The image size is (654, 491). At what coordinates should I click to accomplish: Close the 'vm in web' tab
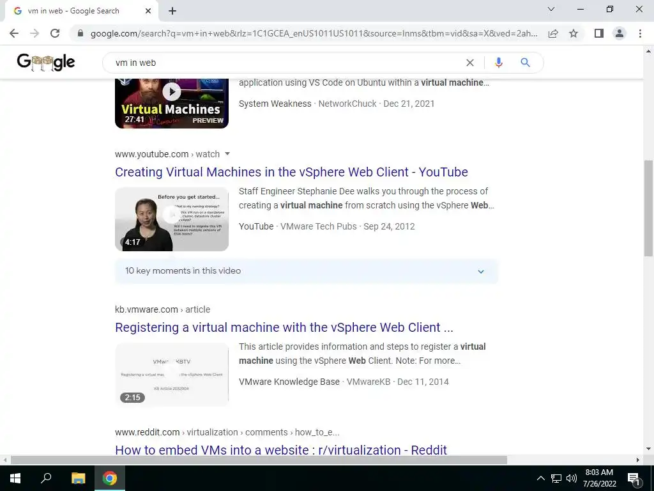148,11
